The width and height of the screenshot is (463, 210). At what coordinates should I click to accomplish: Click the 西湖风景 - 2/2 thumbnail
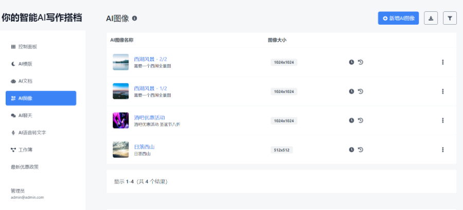(x=120, y=62)
